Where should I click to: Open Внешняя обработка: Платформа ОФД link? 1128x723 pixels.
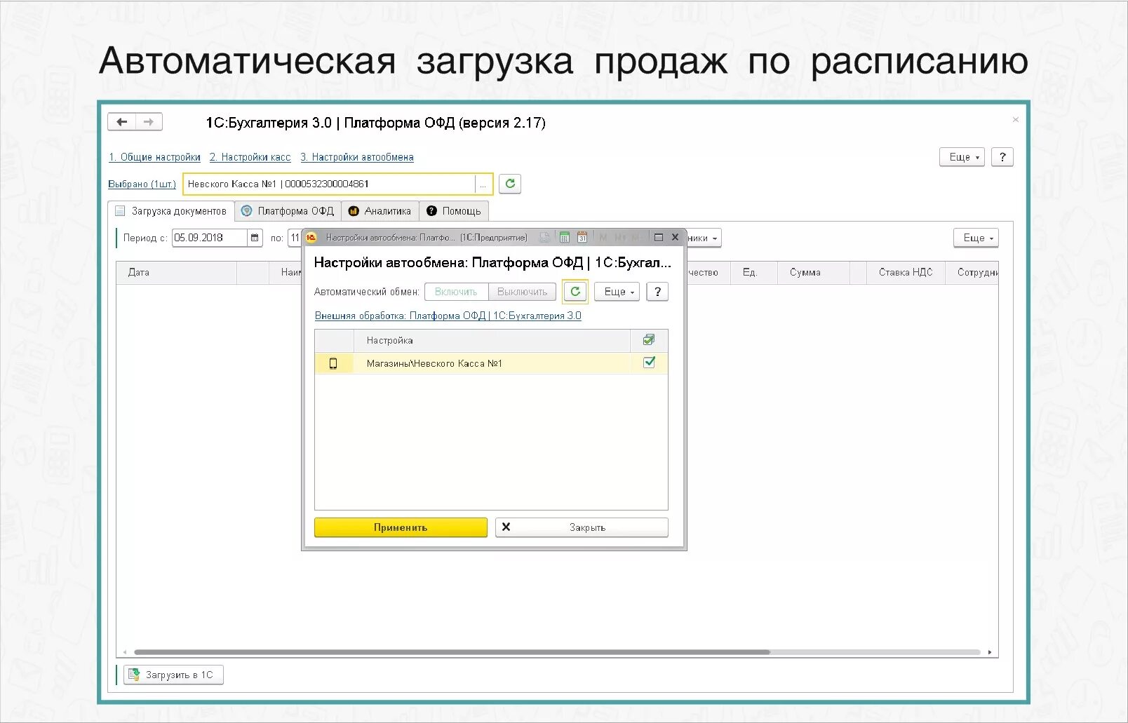(448, 316)
